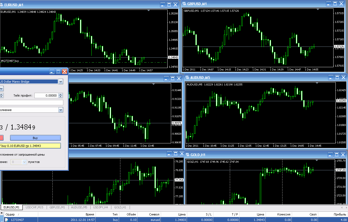Expand the order execution type dropdown
This screenshot has width=348, height=222.
point(61,110)
